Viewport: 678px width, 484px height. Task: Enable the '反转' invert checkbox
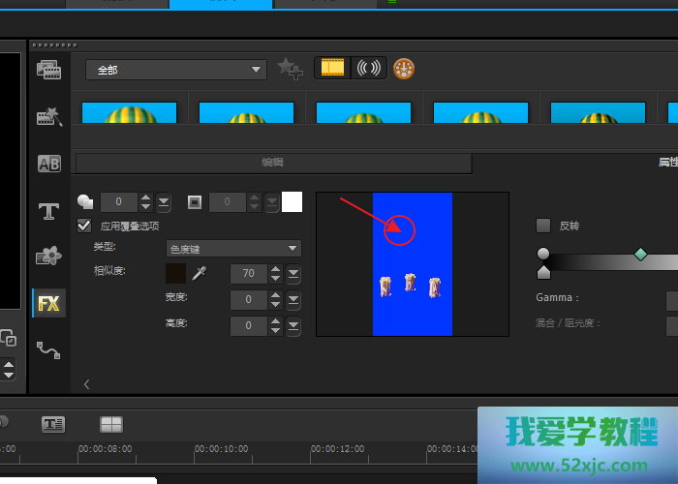543,226
